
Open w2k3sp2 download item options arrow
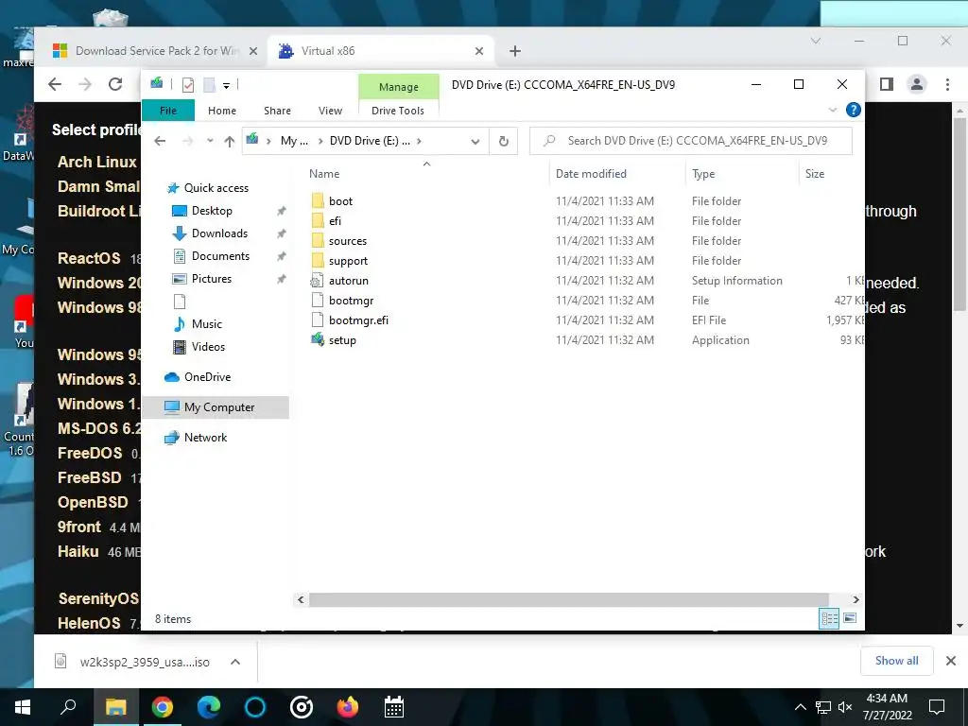point(235,662)
